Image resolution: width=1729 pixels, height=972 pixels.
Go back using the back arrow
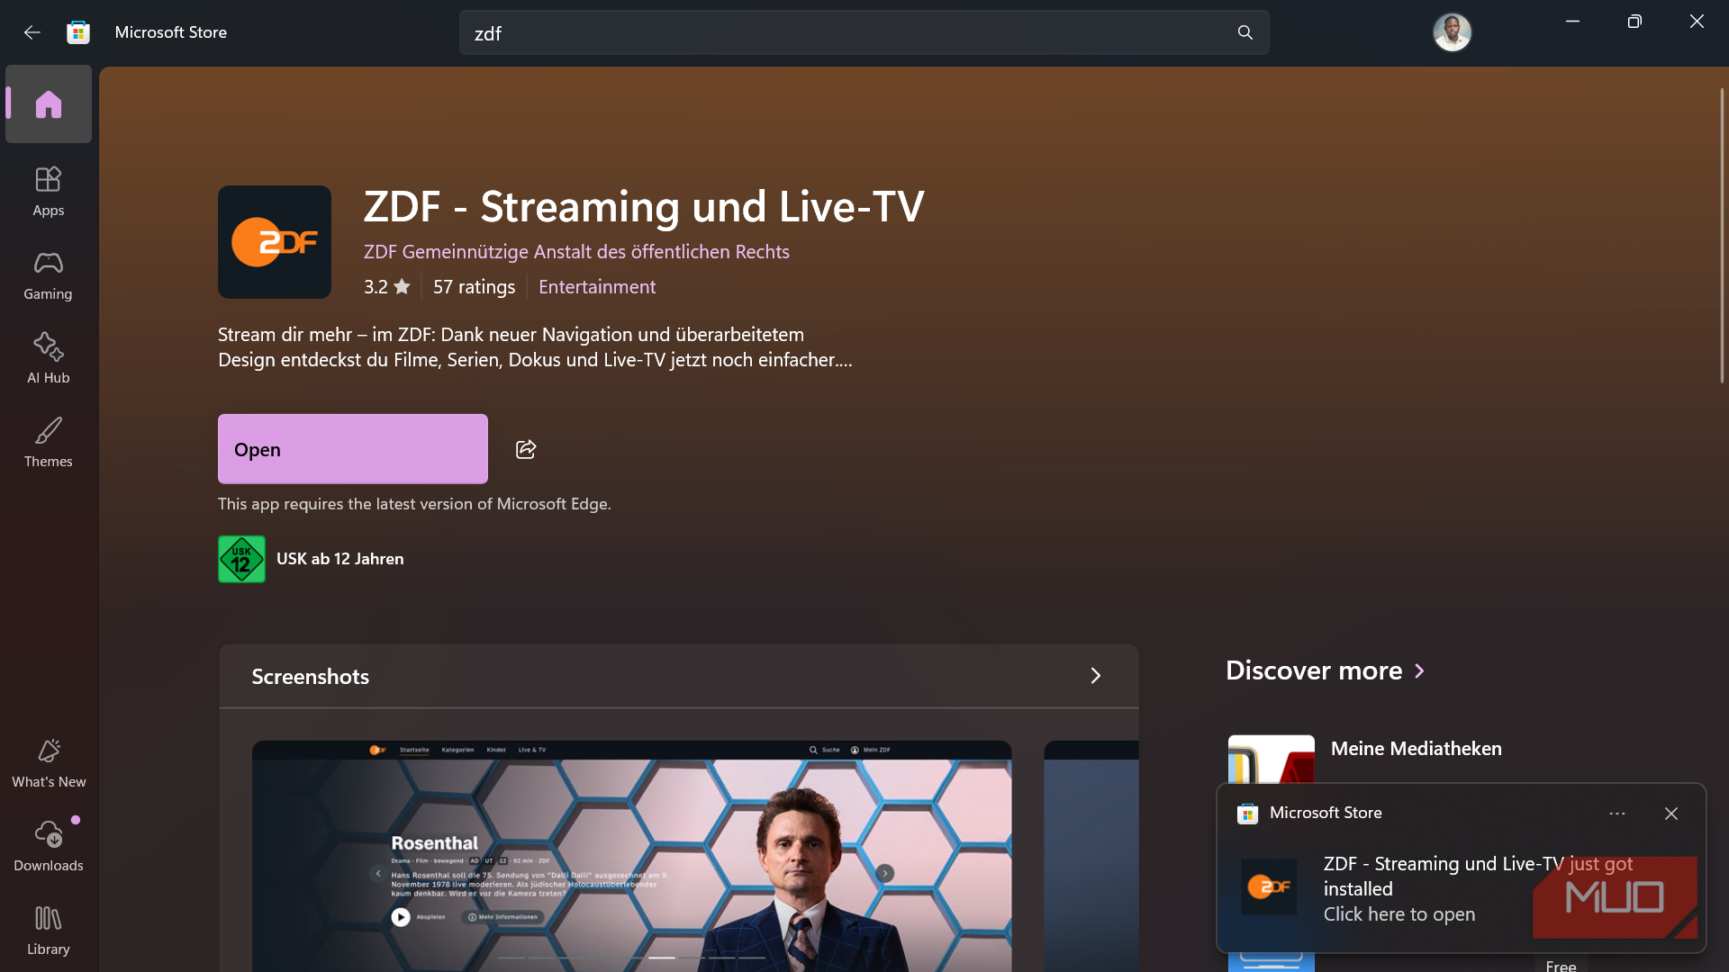tap(32, 32)
